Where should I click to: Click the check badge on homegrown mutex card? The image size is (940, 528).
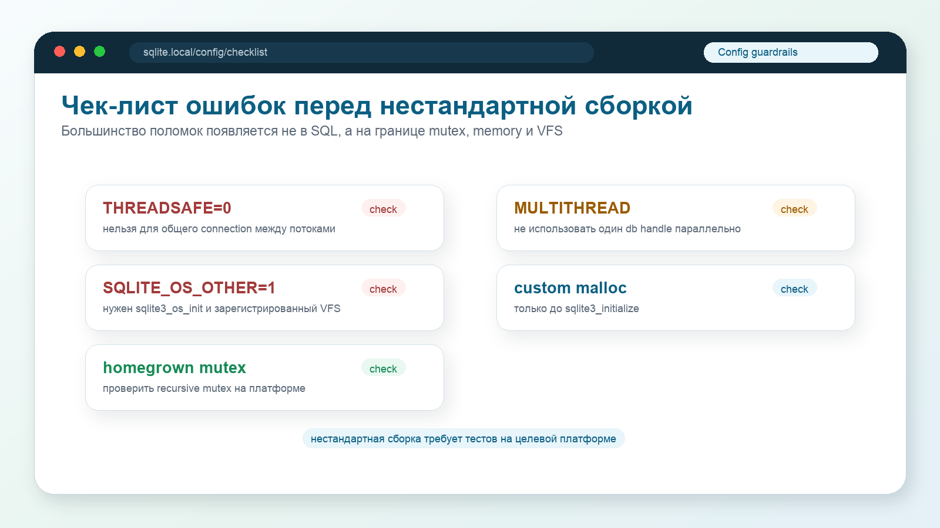(383, 368)
